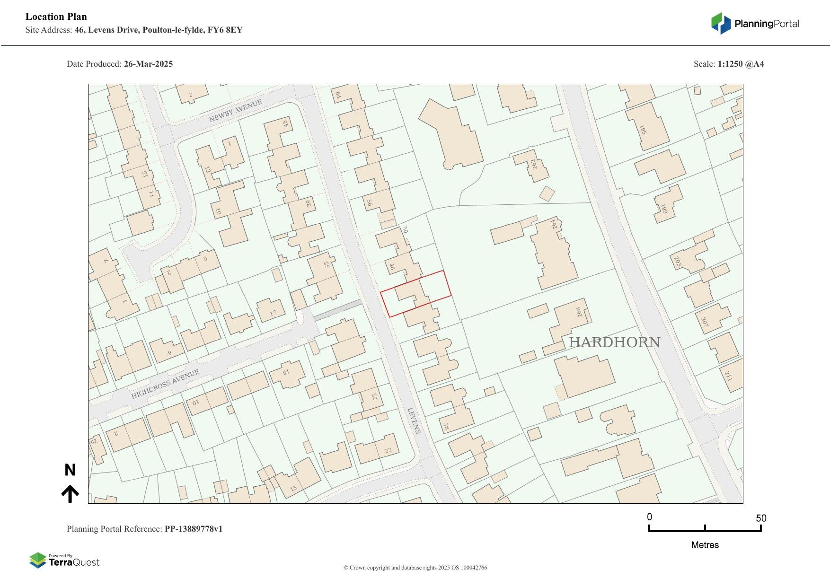Click the metres scale bar
The width and height of the screenshot is (830, 587).
[x=705, y=529]
